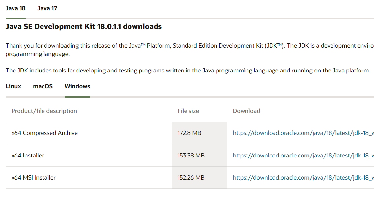Click the Download column header
374x200 pixels.
click(246, 111)
